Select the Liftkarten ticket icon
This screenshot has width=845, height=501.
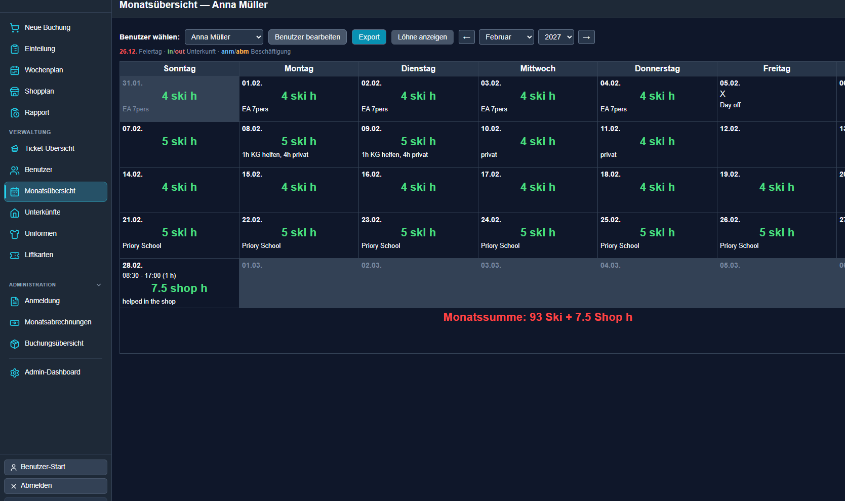(x=15, y=255)
